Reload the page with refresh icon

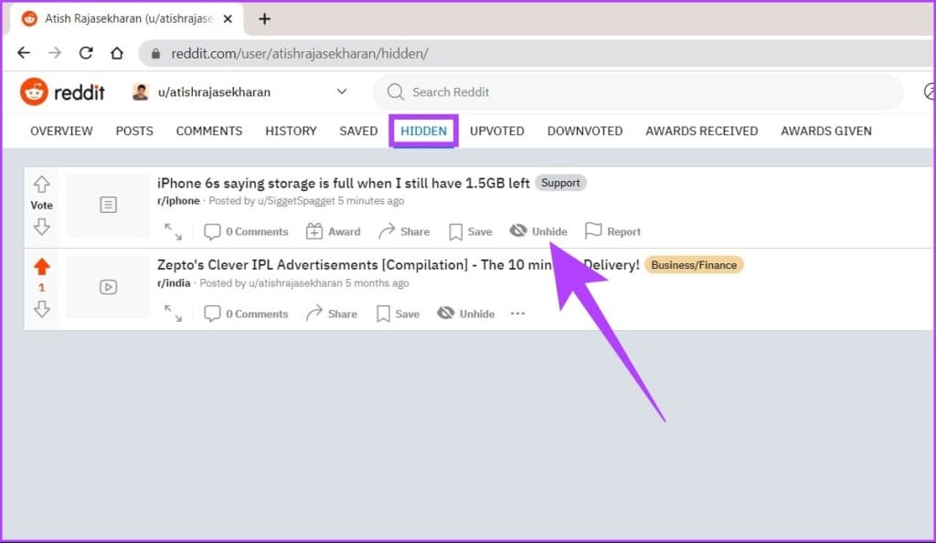(86, 53)
